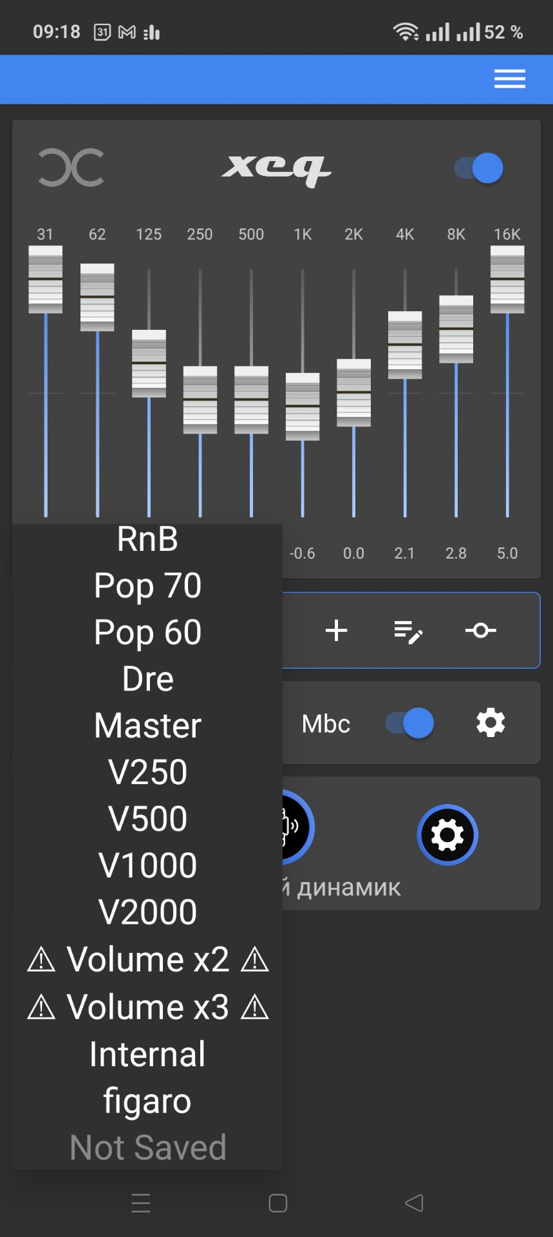553x1237 pixels.
Task: Pick the Master preset from list
Action: tap(147, 725)
